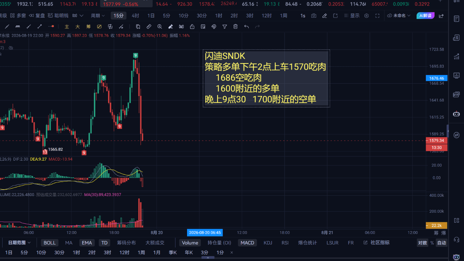
Task: Toggle the RSI sub-indicator
Action: [x=285, y=243]
